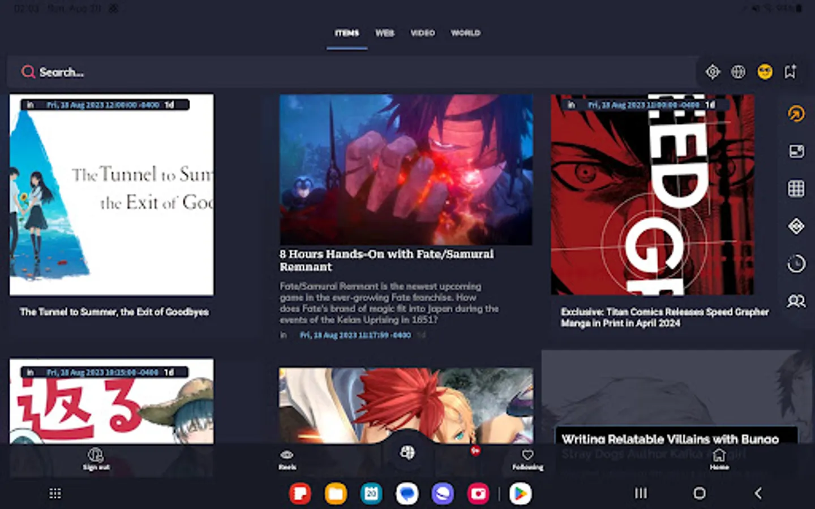The image size is (815, 509).
Task: Click the Android recent apps button
Action: 641,493
